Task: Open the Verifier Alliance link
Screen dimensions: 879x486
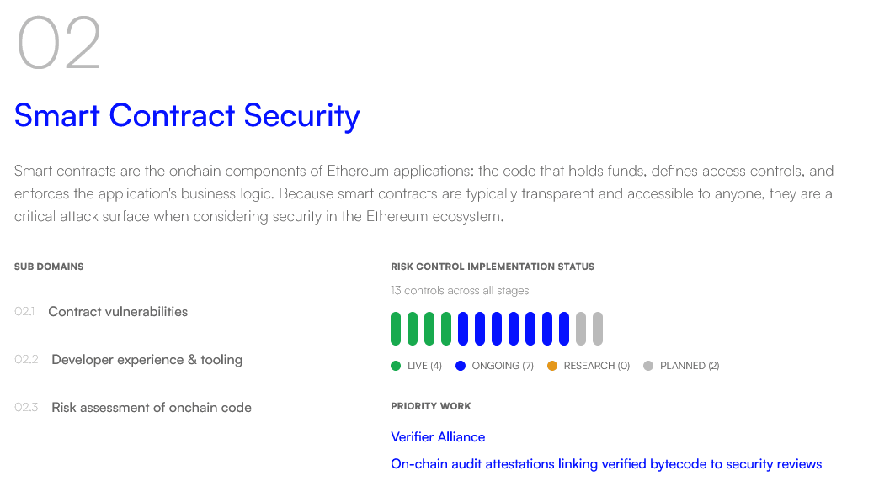Action: [438, 437]
